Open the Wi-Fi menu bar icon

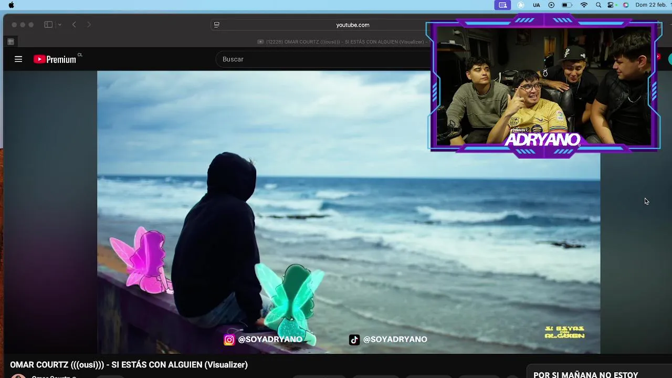click(584, 5)
